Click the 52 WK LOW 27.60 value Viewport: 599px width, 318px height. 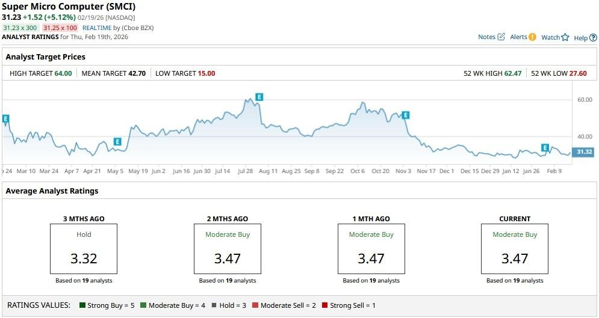coord(578,73)
